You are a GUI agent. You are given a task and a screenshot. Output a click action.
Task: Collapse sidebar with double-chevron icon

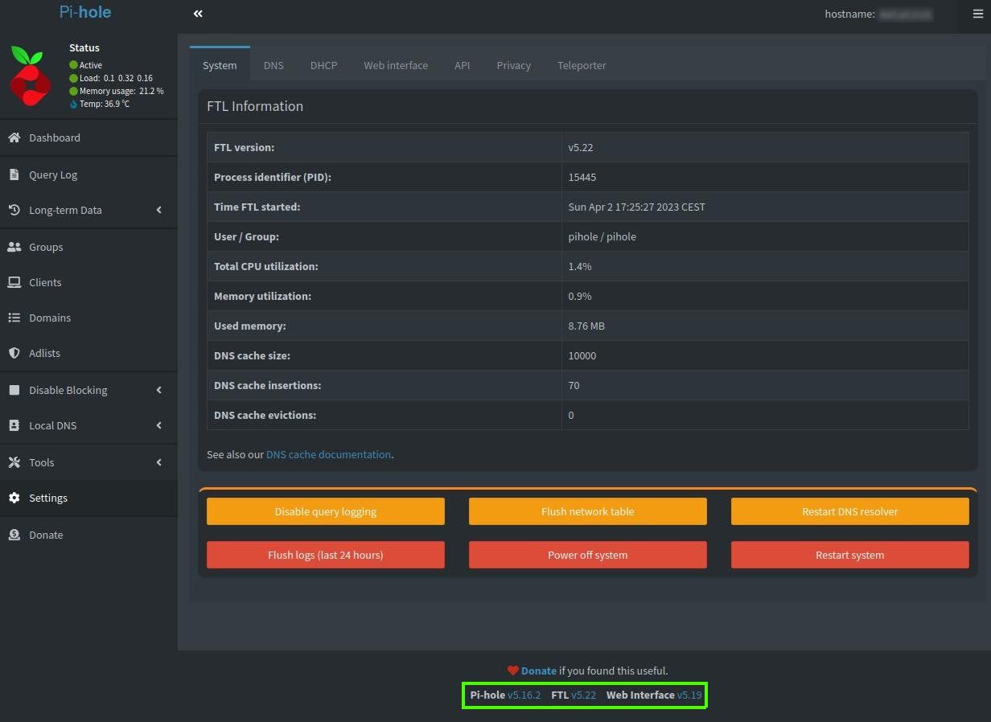click(198, 14)
